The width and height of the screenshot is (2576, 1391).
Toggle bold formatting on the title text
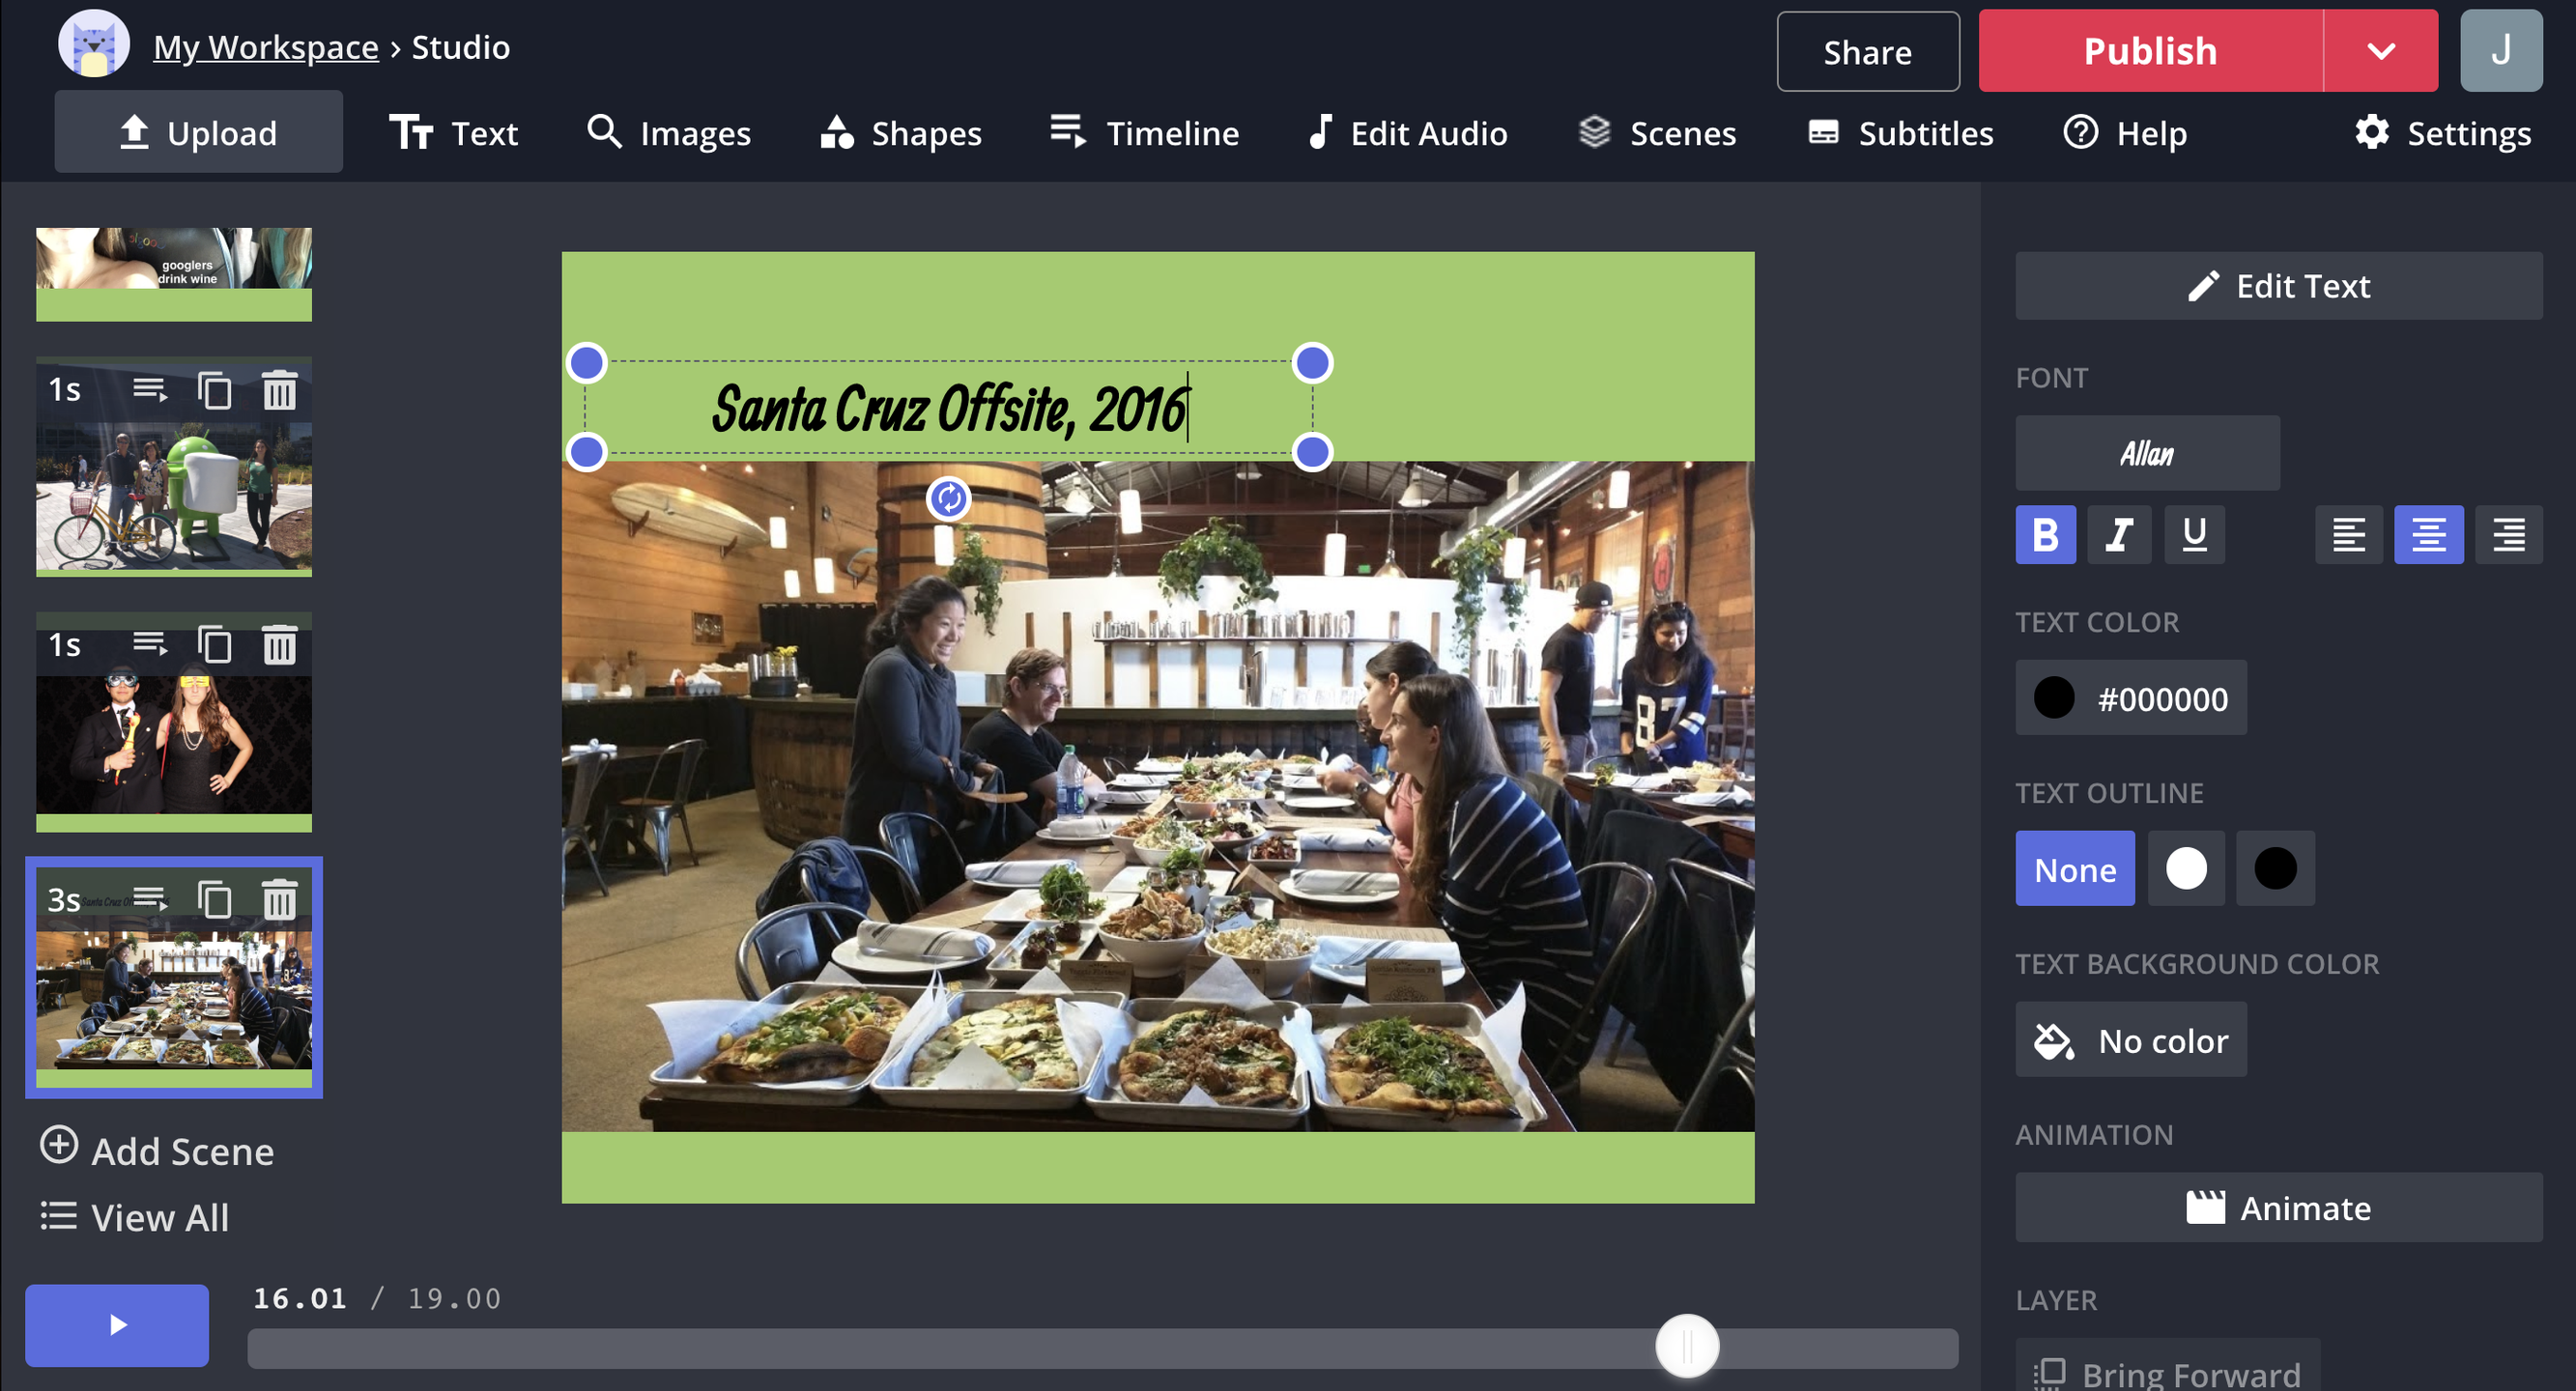pos(2045,535)
